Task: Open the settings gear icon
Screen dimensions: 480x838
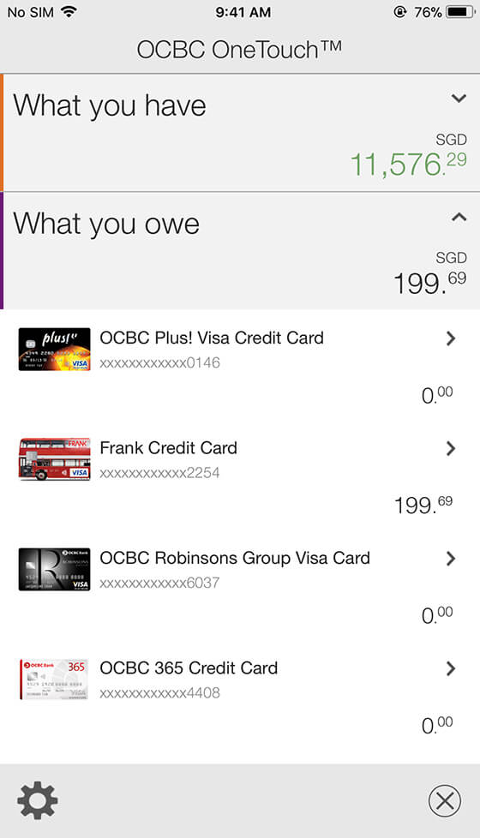Action: (x=38, y=800)
